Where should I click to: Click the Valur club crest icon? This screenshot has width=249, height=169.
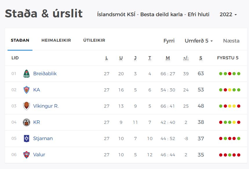[x=26, y=155]
